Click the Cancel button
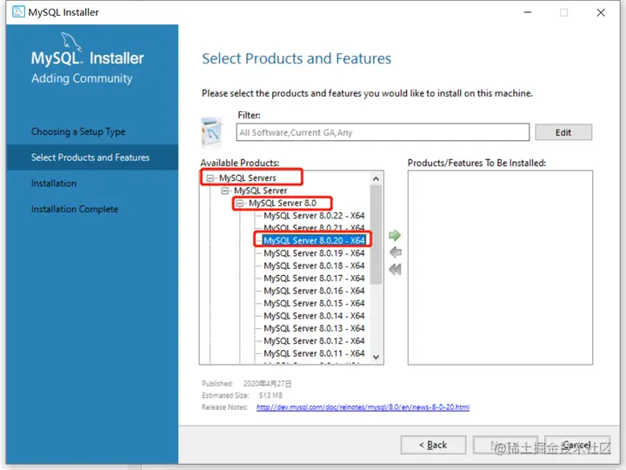The width and height of the screenshot is (626, 470). point(577,445)
